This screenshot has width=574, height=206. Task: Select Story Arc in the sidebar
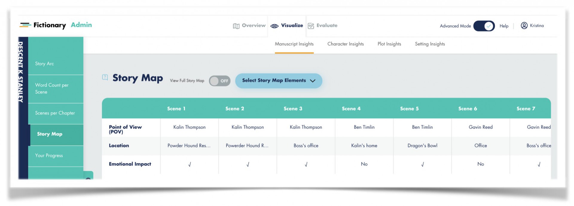pos(45,64)
